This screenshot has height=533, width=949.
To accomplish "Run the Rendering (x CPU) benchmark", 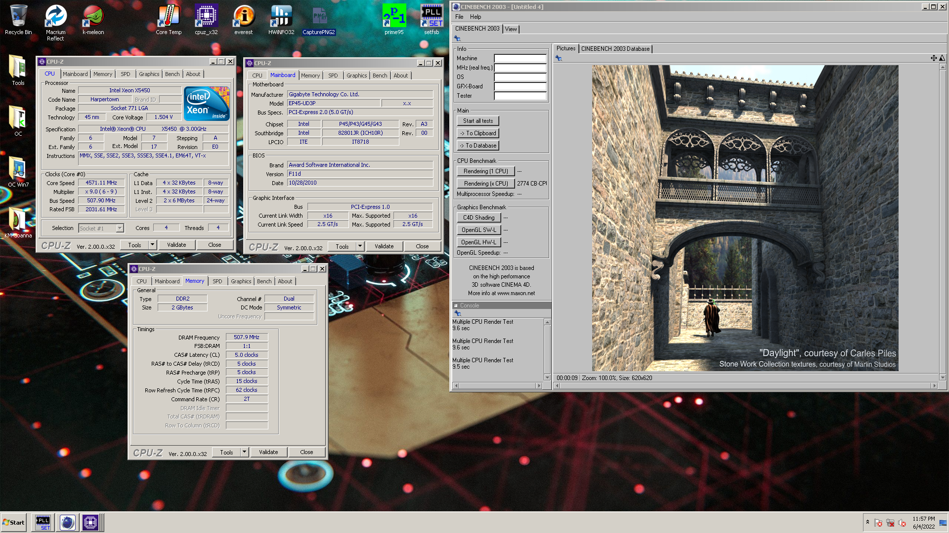I will (x=486, y=184).
